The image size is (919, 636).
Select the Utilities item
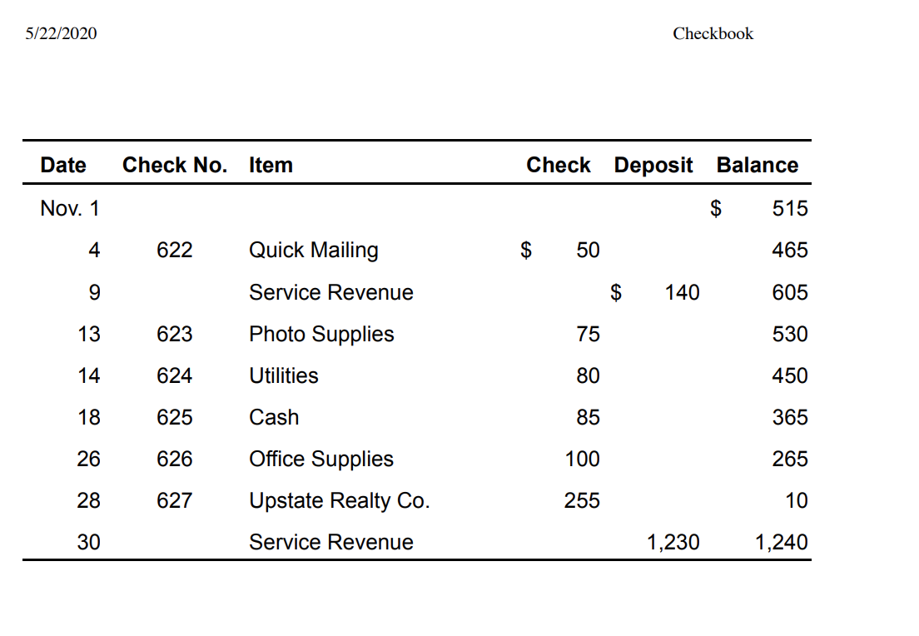(283, 375)
